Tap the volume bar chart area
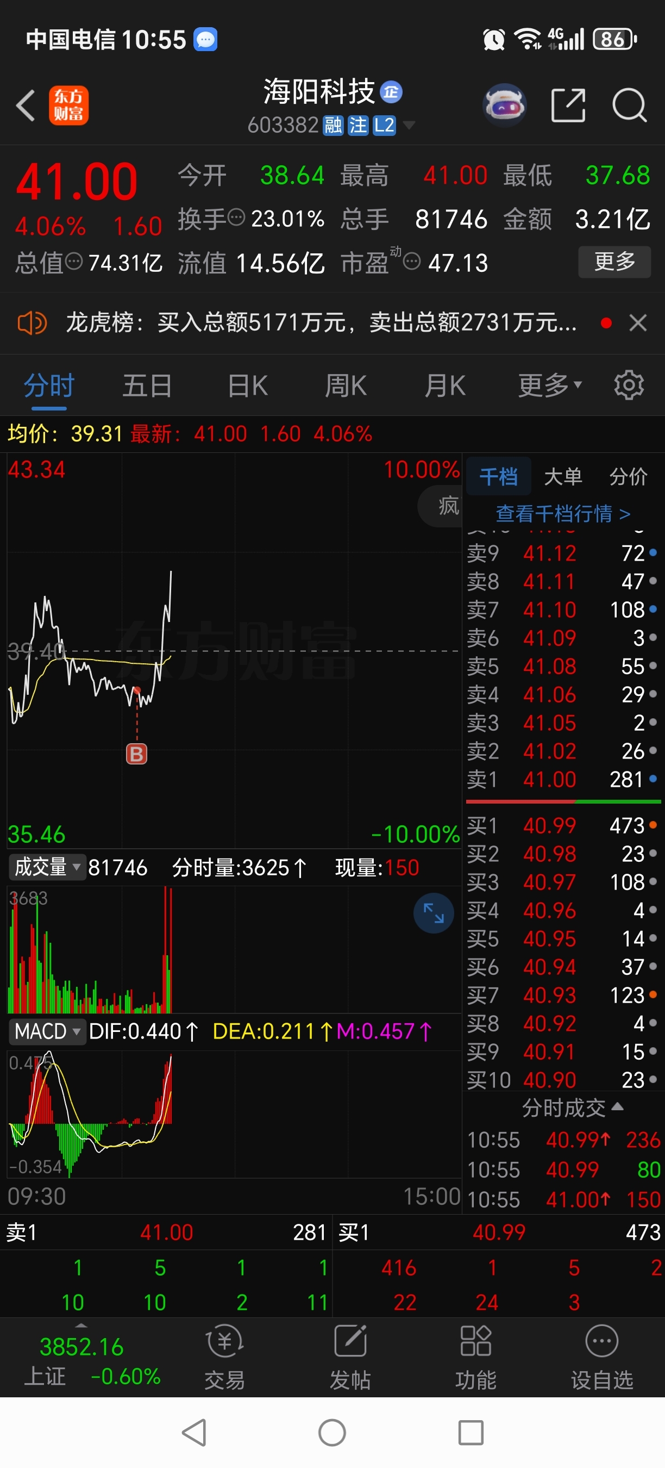The width and height of the screenshot is (665, 1468). pos(234,949)
